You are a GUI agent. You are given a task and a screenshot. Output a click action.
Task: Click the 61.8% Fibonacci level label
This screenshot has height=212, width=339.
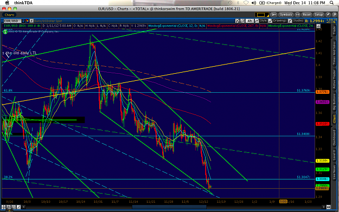pyautogui.click(x=8, y=91)
